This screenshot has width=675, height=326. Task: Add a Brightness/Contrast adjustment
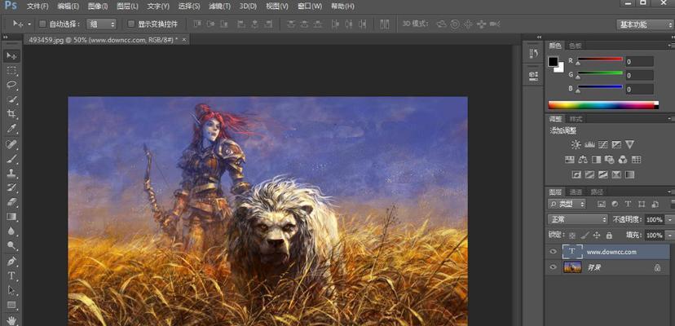click(576, 145)
